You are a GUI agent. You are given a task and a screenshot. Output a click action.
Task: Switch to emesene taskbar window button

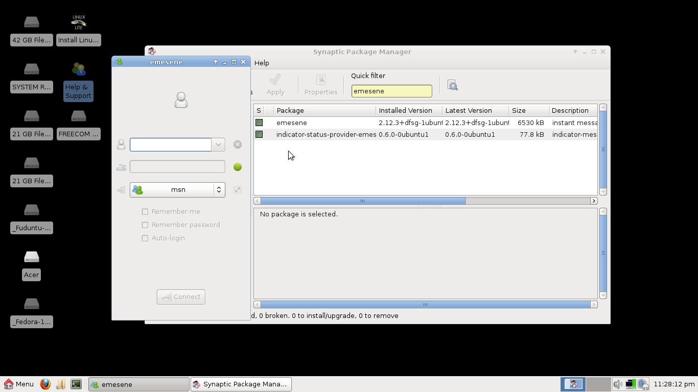139,384
